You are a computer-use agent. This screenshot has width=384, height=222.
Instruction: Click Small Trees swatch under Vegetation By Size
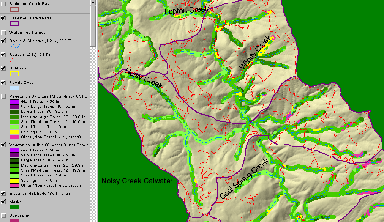[x=14, y=127]
